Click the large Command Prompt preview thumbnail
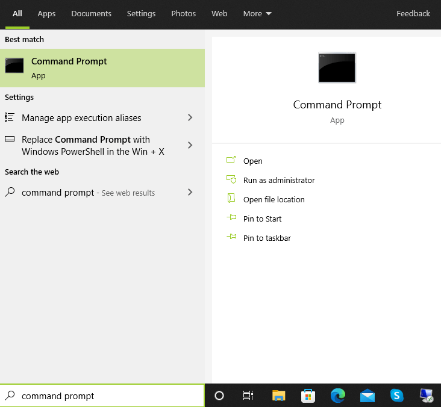 (337, 67)
